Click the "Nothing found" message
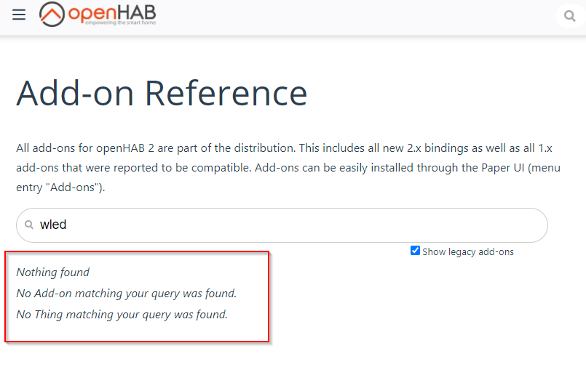Image resolution: width=586 pixels, height=367 pixels. tap(52, 273)
